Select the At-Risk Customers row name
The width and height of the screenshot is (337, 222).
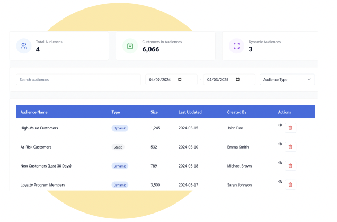click(x=36, y=147)
